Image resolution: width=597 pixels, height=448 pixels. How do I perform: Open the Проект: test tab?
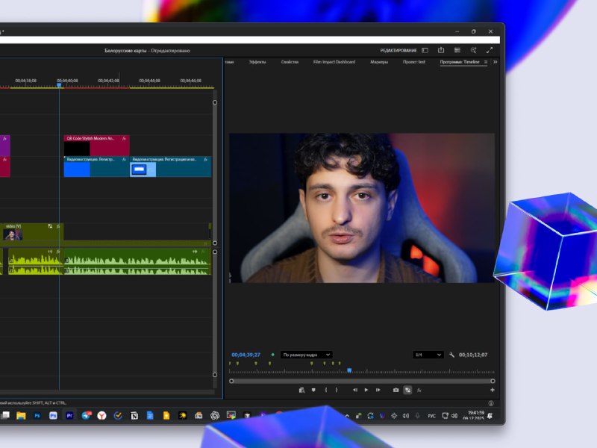(x=414, y=62)
